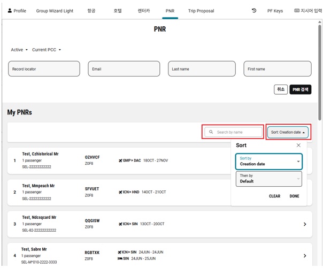This screenshot has height=268, width=323.
Task: Click the Record locator input field
Action: 44,69
